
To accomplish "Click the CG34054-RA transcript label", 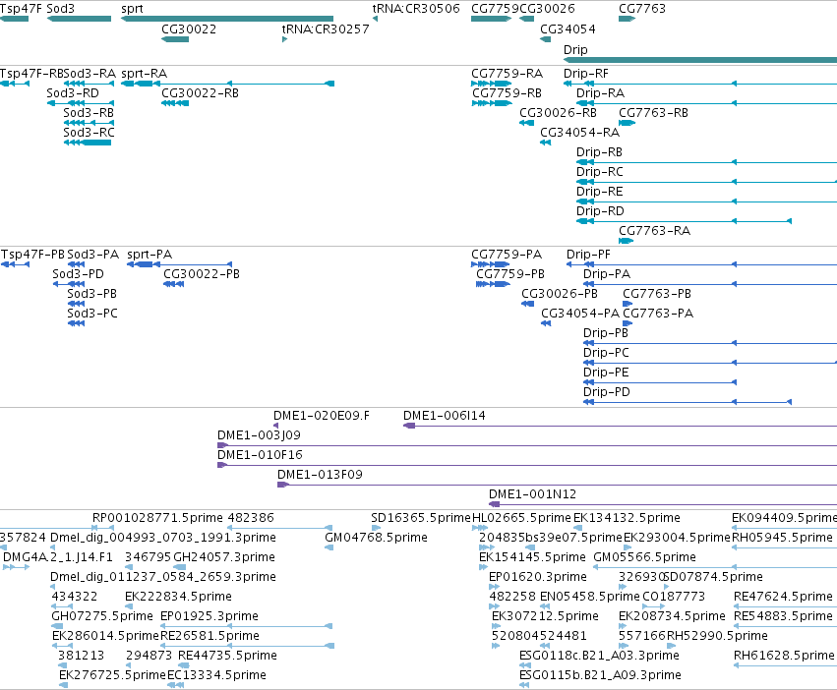I will pos(579,133).
